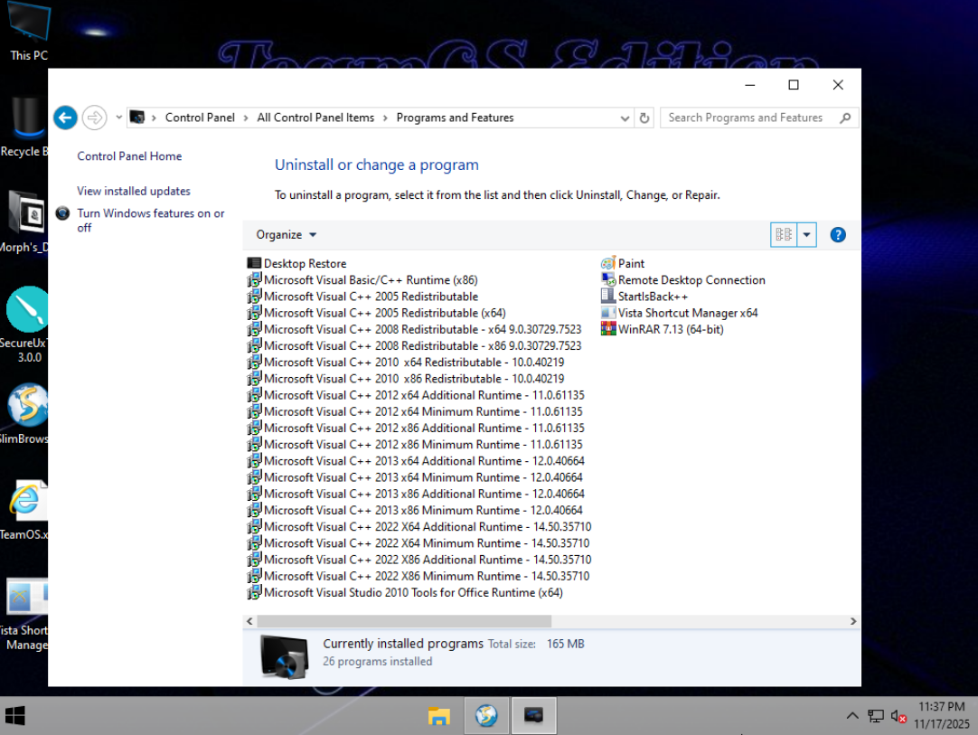Select Visual C++ 2022 X86 Minimum Runtime
The image size is (978, 735).
pyautogui.click(x=418, y=576)
